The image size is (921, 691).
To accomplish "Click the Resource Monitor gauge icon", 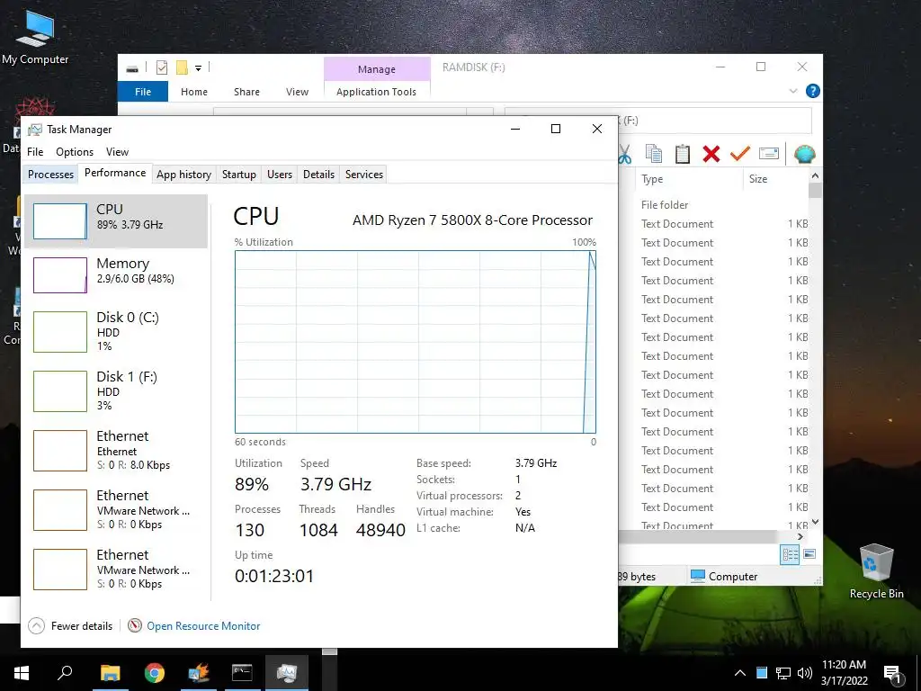I will click(135, 626).
